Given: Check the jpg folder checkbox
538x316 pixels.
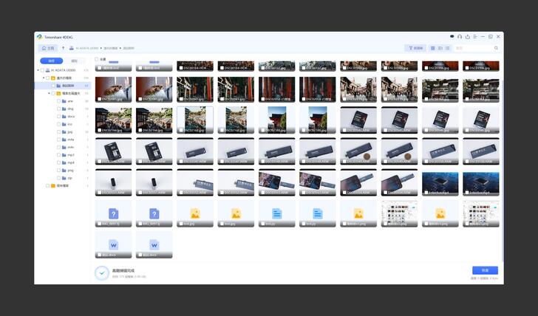Looking at the screenshot, I should pyautogui.click(x=58, y=132).
